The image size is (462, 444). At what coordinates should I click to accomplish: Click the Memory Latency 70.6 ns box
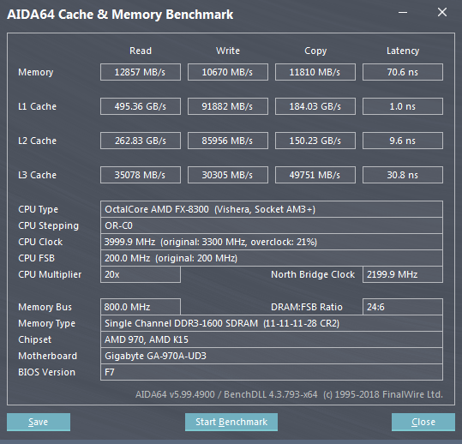pyautogui.click(x=403, y=72)
